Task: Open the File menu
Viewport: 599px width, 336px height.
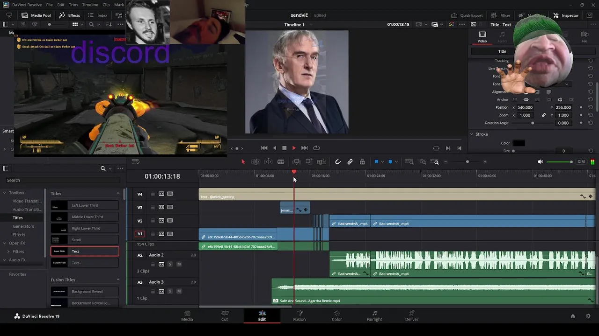Action: (x=49, y=5)
